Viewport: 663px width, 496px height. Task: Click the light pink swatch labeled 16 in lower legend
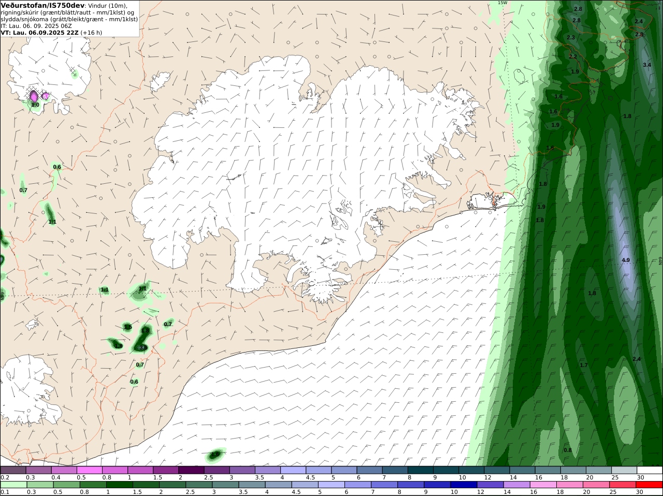[543, 485]
